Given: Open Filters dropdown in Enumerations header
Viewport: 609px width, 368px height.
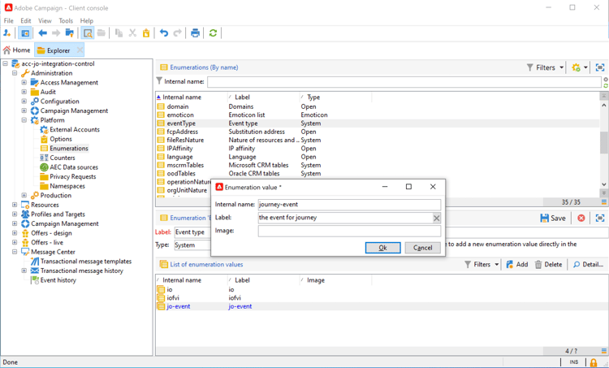Looking at the screenshot, I should point(546,67).
